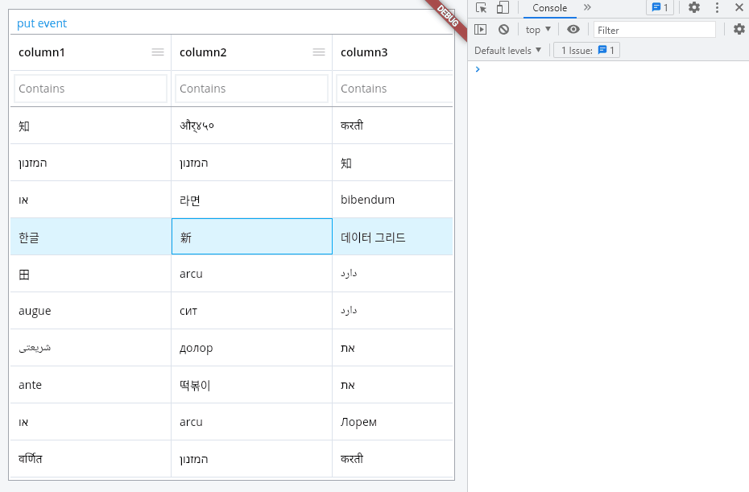Select the inspect element tool

point(480,8)
